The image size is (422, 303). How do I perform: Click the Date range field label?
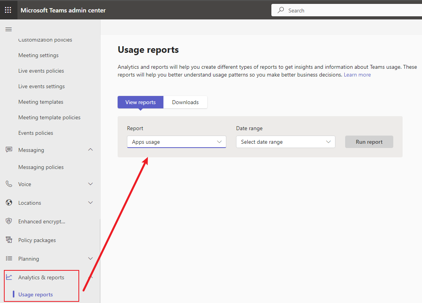249,129
